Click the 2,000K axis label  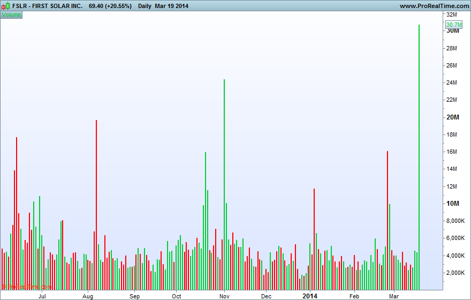tap(455, 273)
